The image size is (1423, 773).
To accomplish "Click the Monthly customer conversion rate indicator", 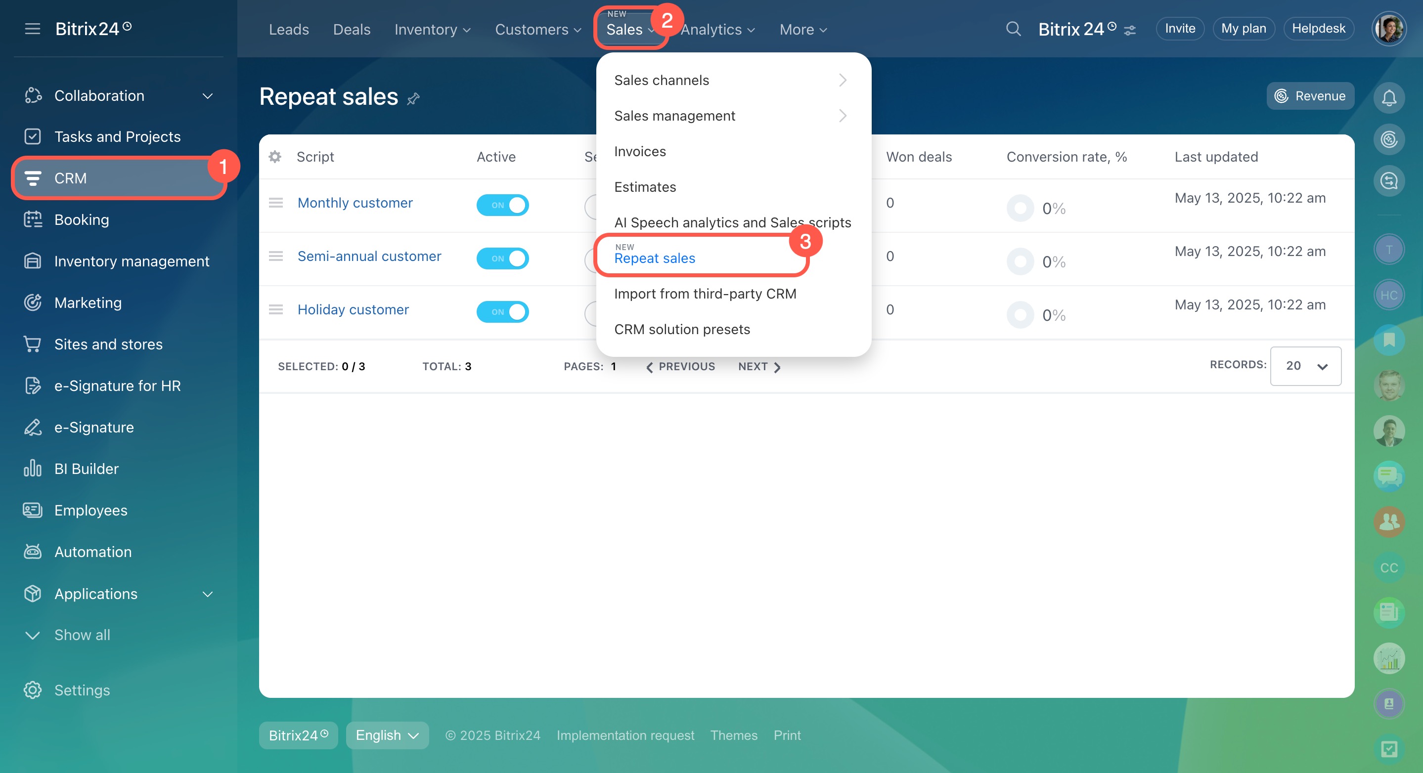I will [x=1020, y=208].
